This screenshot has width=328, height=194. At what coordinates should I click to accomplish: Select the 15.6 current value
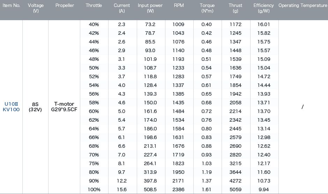point(122,189)
